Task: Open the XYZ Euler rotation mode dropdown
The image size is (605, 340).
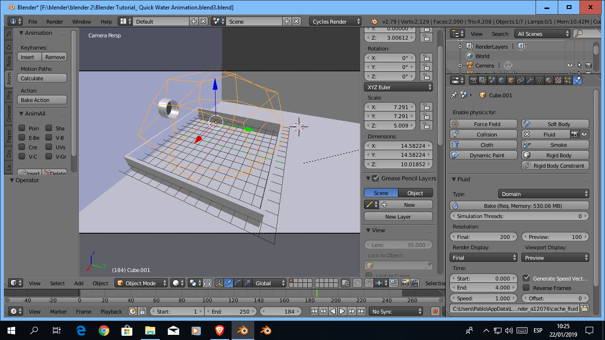Action: coord(398,87)
